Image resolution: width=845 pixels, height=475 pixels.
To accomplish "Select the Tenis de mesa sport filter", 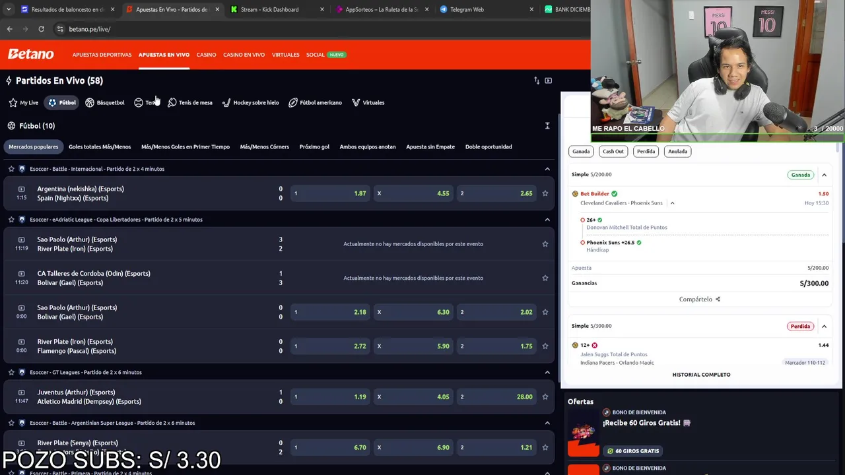I will [x=190, y=103].
